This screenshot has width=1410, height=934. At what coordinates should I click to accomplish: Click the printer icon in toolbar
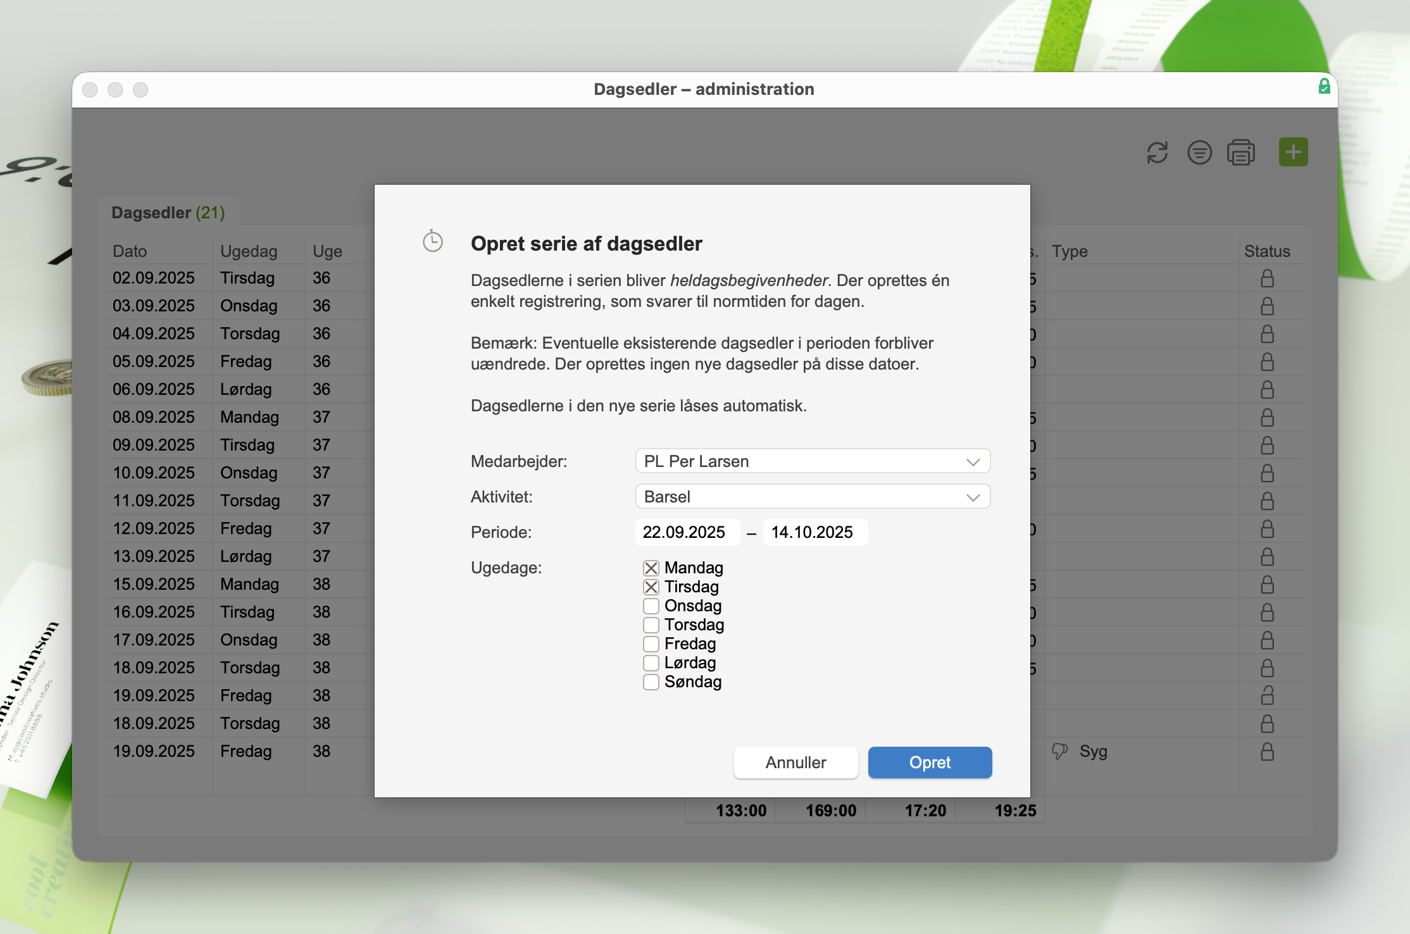pyautogui.click(x=1240, y=153)
